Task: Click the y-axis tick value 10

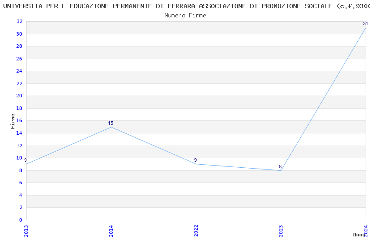Action: 19,158
